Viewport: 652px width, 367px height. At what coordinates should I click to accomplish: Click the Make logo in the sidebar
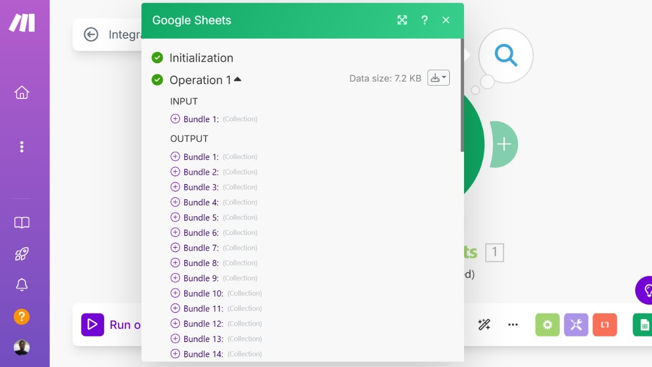(x=22, y=23)
